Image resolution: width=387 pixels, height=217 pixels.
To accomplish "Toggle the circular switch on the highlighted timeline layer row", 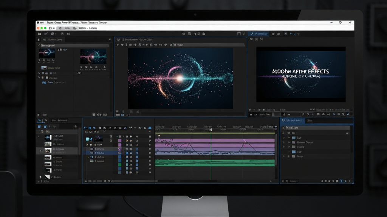I will point(150,153).
